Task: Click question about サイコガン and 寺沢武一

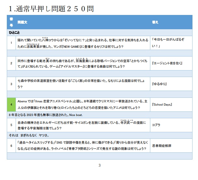Action: (82, 125)
